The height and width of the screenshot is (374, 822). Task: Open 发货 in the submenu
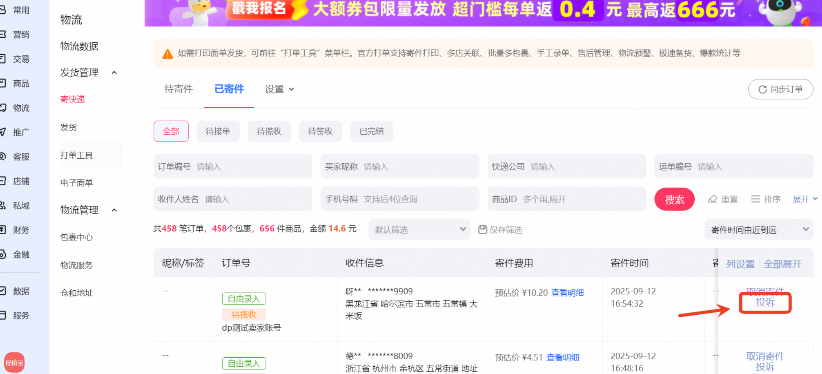click(69, 127)
